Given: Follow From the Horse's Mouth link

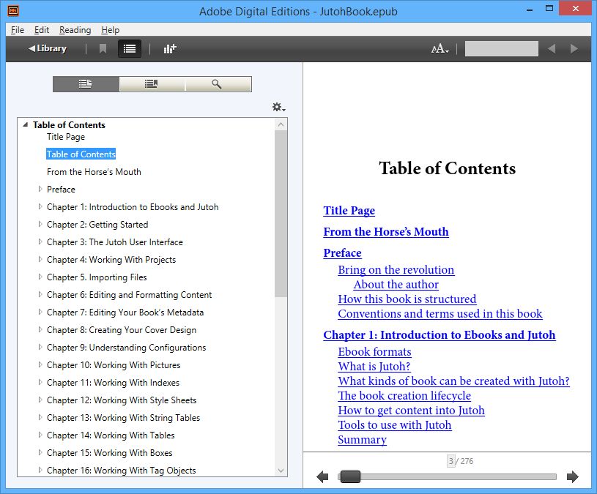Looking at the screenshot, I should pyautogui.click(x=386, y=231).
